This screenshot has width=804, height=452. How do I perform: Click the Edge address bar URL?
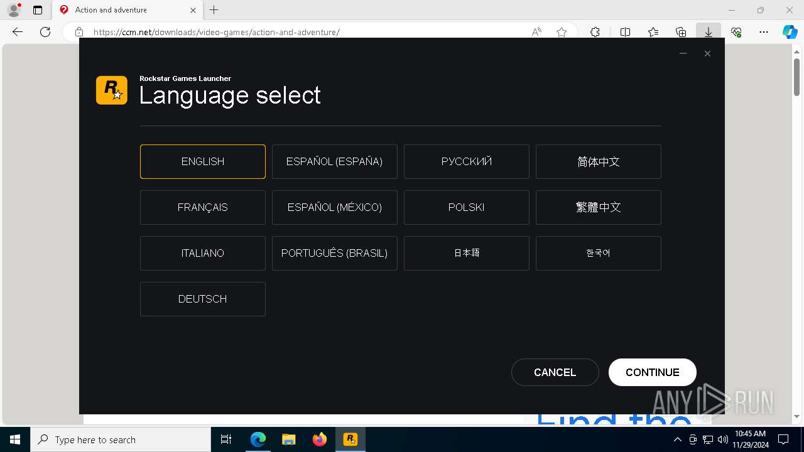click(x=217, y=32)
